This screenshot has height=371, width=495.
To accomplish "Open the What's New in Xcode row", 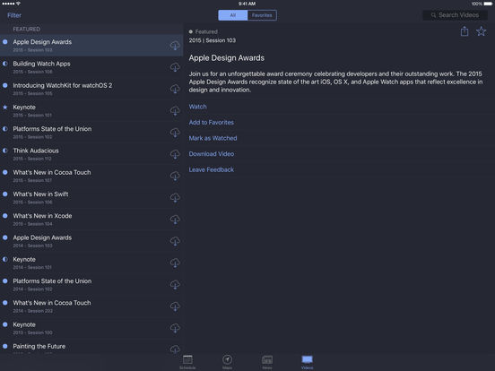I will (91, 220).
